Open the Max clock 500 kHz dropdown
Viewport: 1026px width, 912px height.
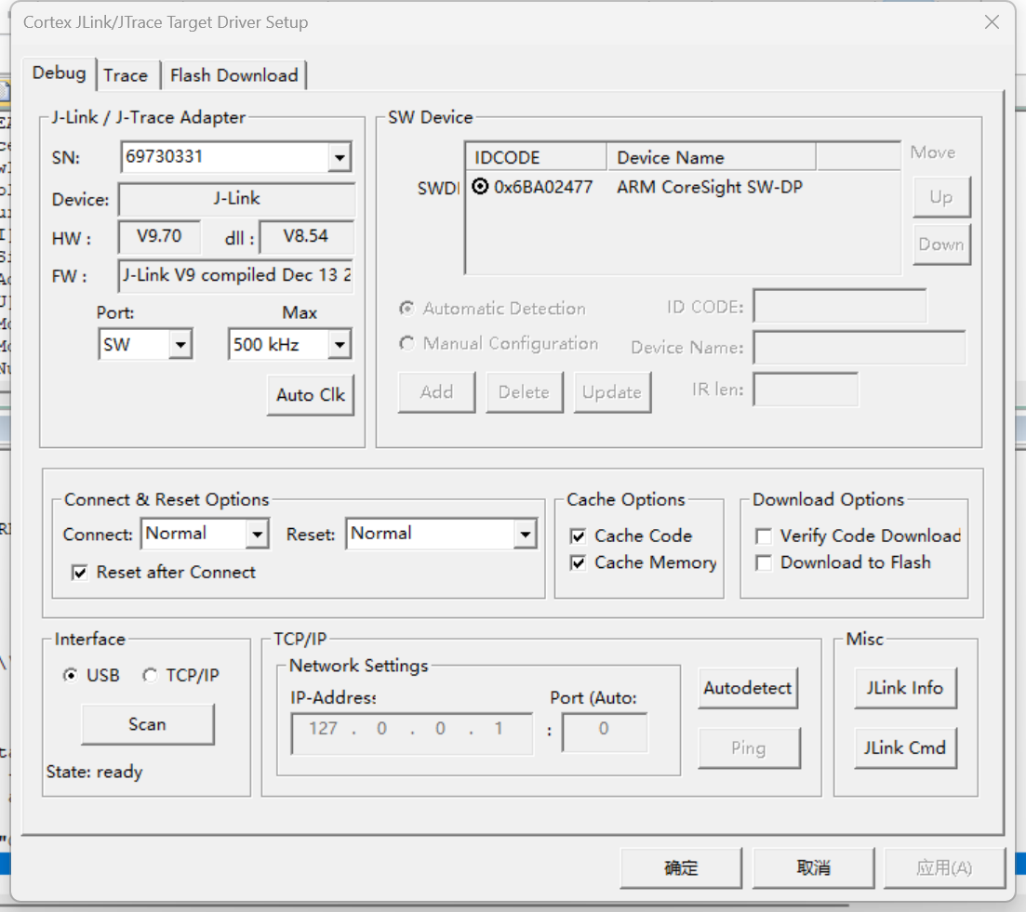(340, 344)
